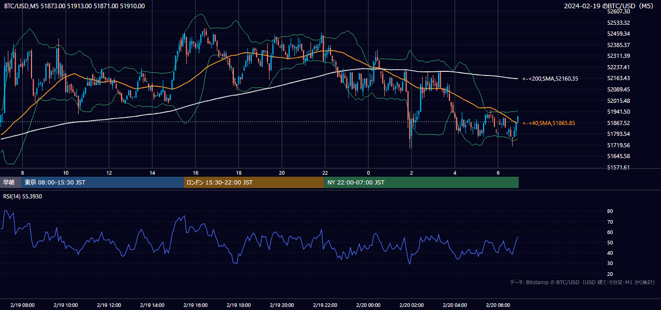Click the 2/19 22:00 time label
The image size is (661, 310).
point(325,305)
